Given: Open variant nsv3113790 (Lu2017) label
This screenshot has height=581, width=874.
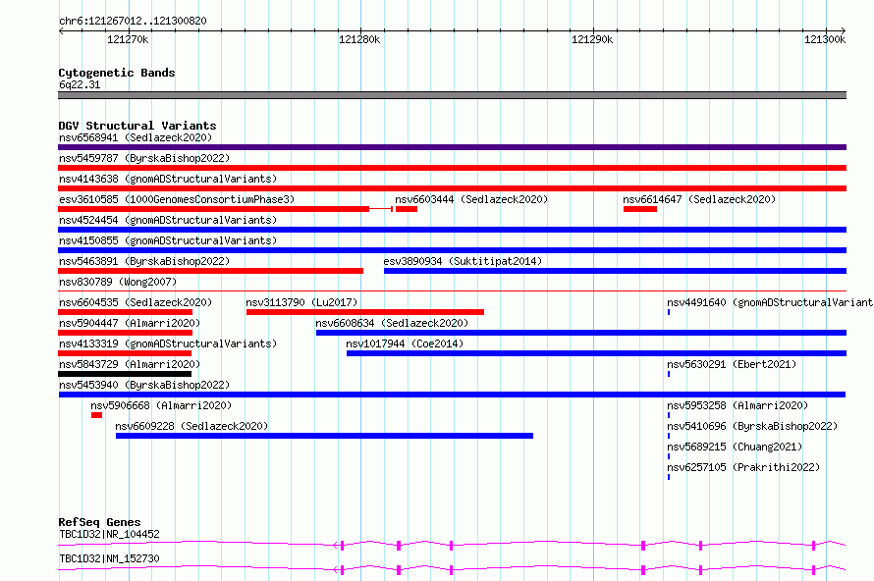Looking at the screenshot, I should 301,302.
